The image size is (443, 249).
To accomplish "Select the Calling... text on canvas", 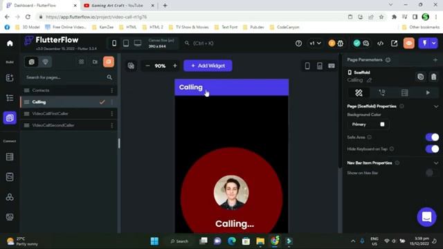I will [235, 224].
